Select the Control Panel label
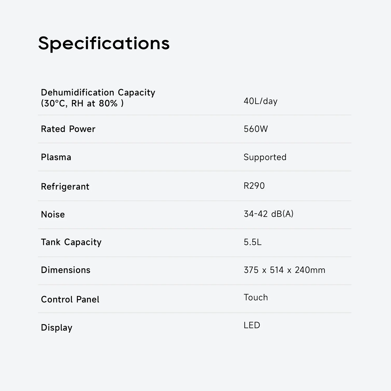 [x=70, y=300]
